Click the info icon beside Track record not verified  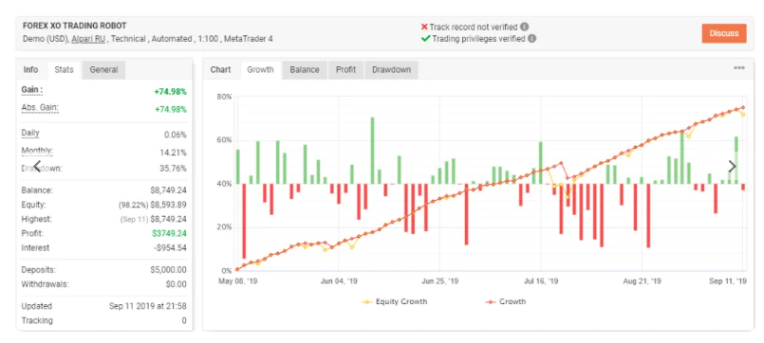524,27
